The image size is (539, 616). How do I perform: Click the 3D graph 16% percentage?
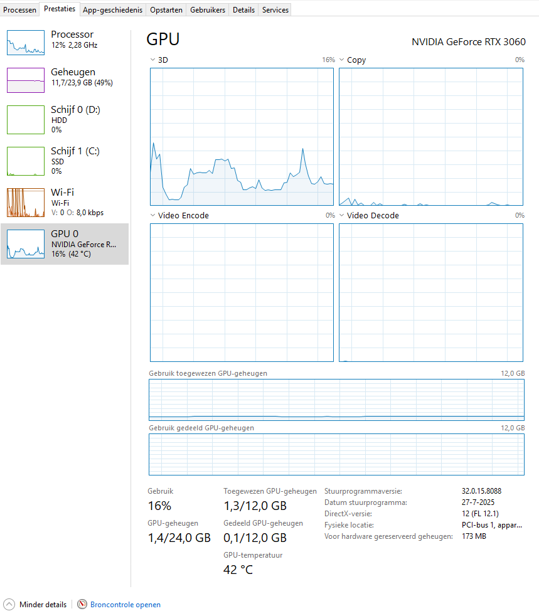click(x=328, y=60)
